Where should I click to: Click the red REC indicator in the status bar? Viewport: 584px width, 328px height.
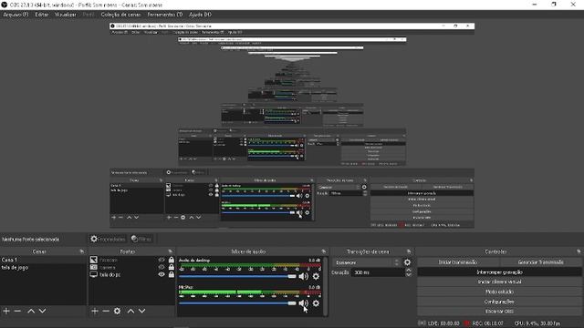pyautogui.click(x=467, y=323)
